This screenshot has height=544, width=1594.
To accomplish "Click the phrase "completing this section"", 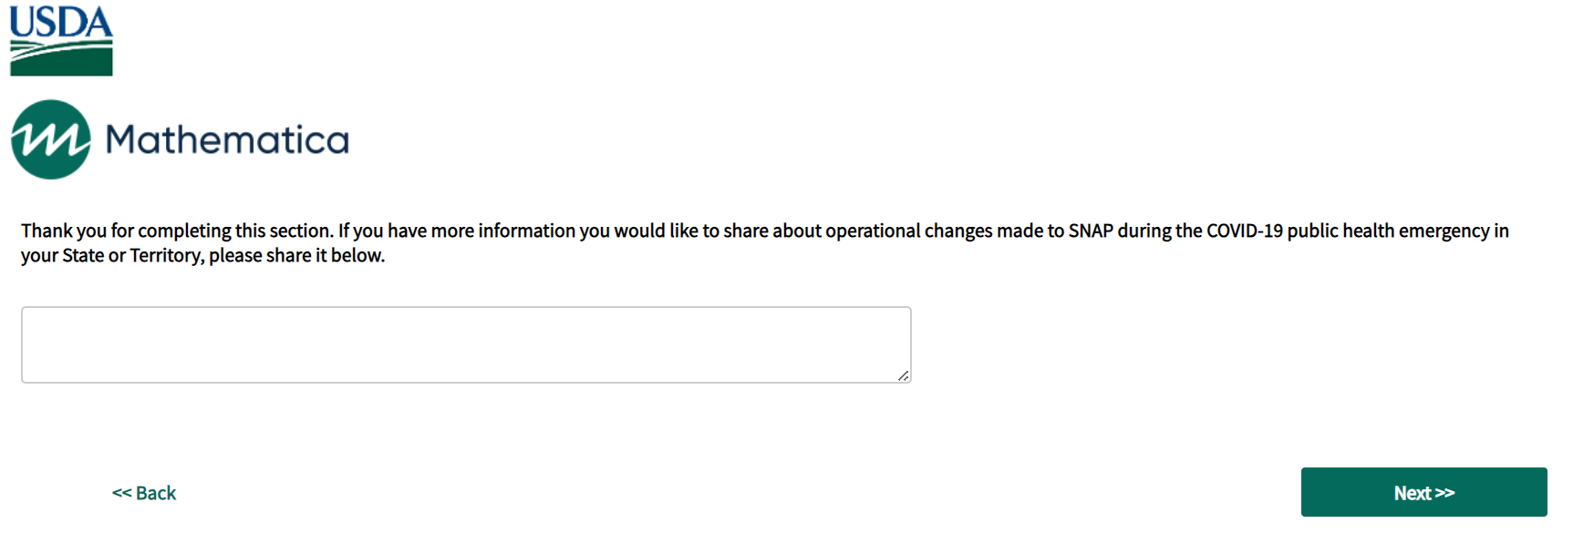I will [234, 231].
